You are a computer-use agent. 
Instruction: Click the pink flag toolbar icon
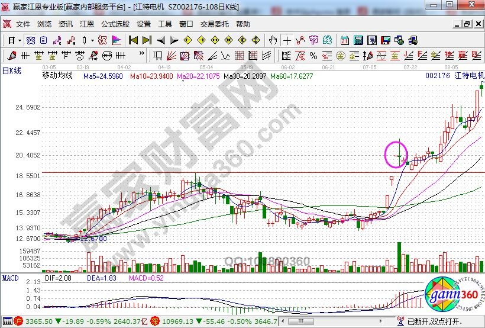(x=117, y=40)
